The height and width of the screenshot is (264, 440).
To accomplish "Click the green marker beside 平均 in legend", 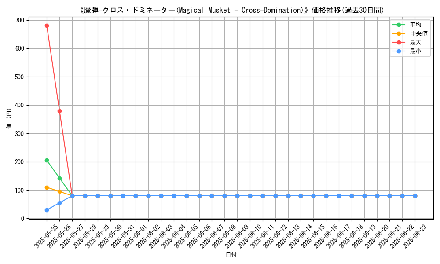I will pyautogui.click(x=399, y=25).
